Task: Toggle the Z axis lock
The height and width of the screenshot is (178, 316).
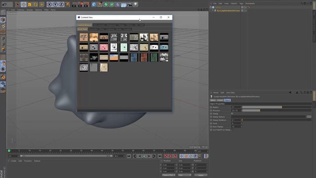Action: tap(61, 4)
